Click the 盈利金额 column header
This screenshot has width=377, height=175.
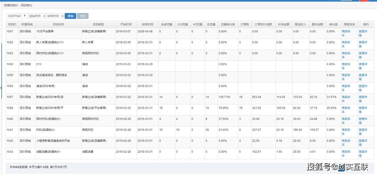coord(317,24)
